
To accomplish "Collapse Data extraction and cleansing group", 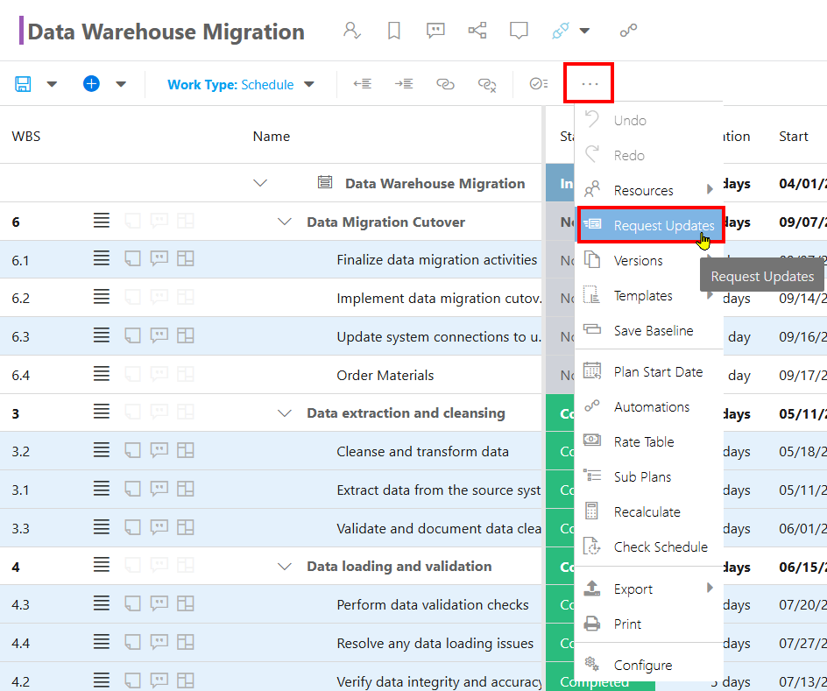I will [285, 413].
